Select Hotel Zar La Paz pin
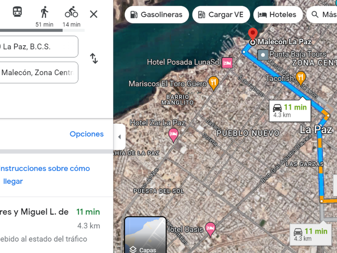 (173, 135)
